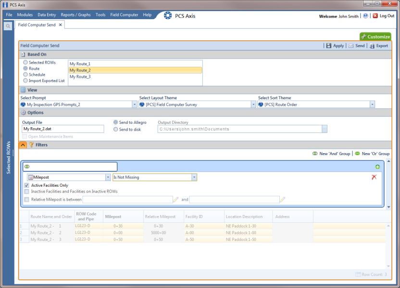Select the Selected ROWs radio button
Image resolution: width=400 pixels, height=288 pixels.
click(x=25, y=62)
